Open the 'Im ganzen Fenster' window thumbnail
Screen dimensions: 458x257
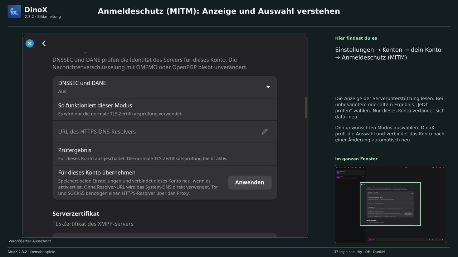click(390, 204)
